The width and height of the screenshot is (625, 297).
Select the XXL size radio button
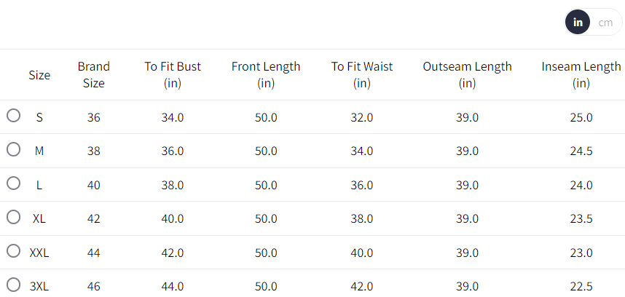click(13, 250)
